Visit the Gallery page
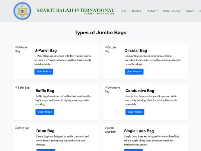201x151 pixels. pyautogui.click(x=190, y=11)
